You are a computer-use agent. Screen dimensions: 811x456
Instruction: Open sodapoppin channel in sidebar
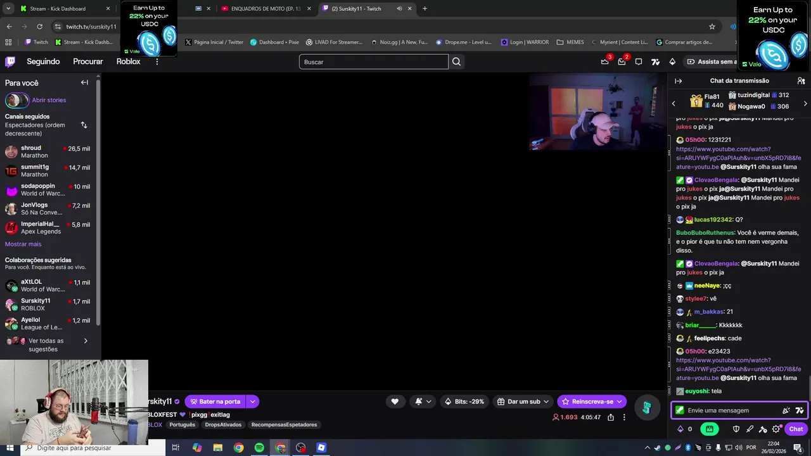[x=48, y=190]
